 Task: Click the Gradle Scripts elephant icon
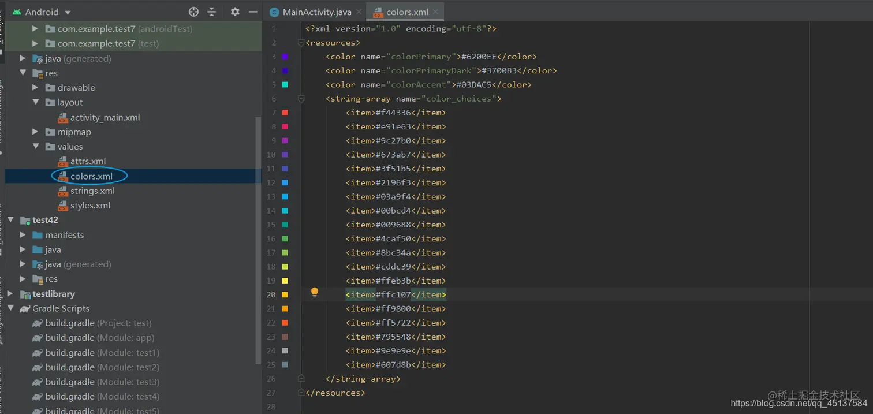pos(25,308)
